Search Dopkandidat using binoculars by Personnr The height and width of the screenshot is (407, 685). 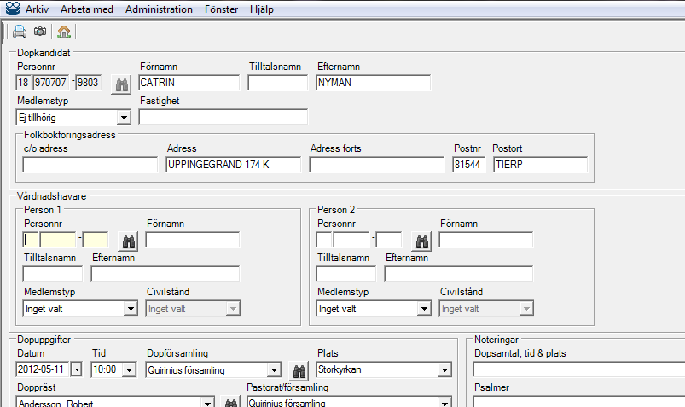tap(121, 84)
